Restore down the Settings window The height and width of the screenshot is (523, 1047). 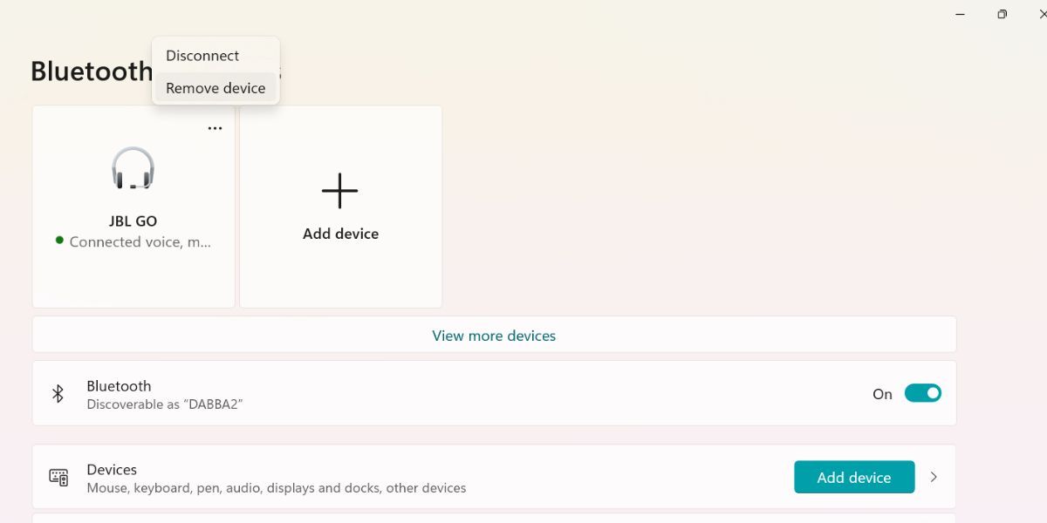(x=1002, y=14)
